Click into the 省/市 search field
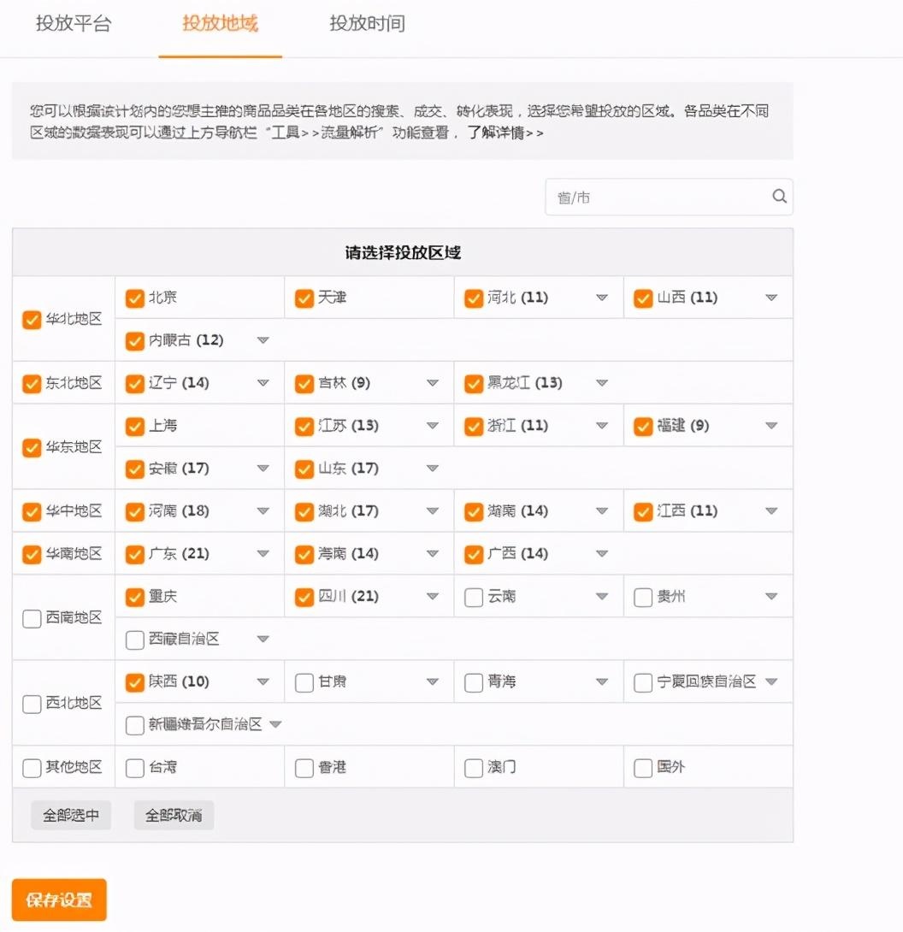Image resolution: width=903 pixels, height=932 pixels. tap(669, 197)
